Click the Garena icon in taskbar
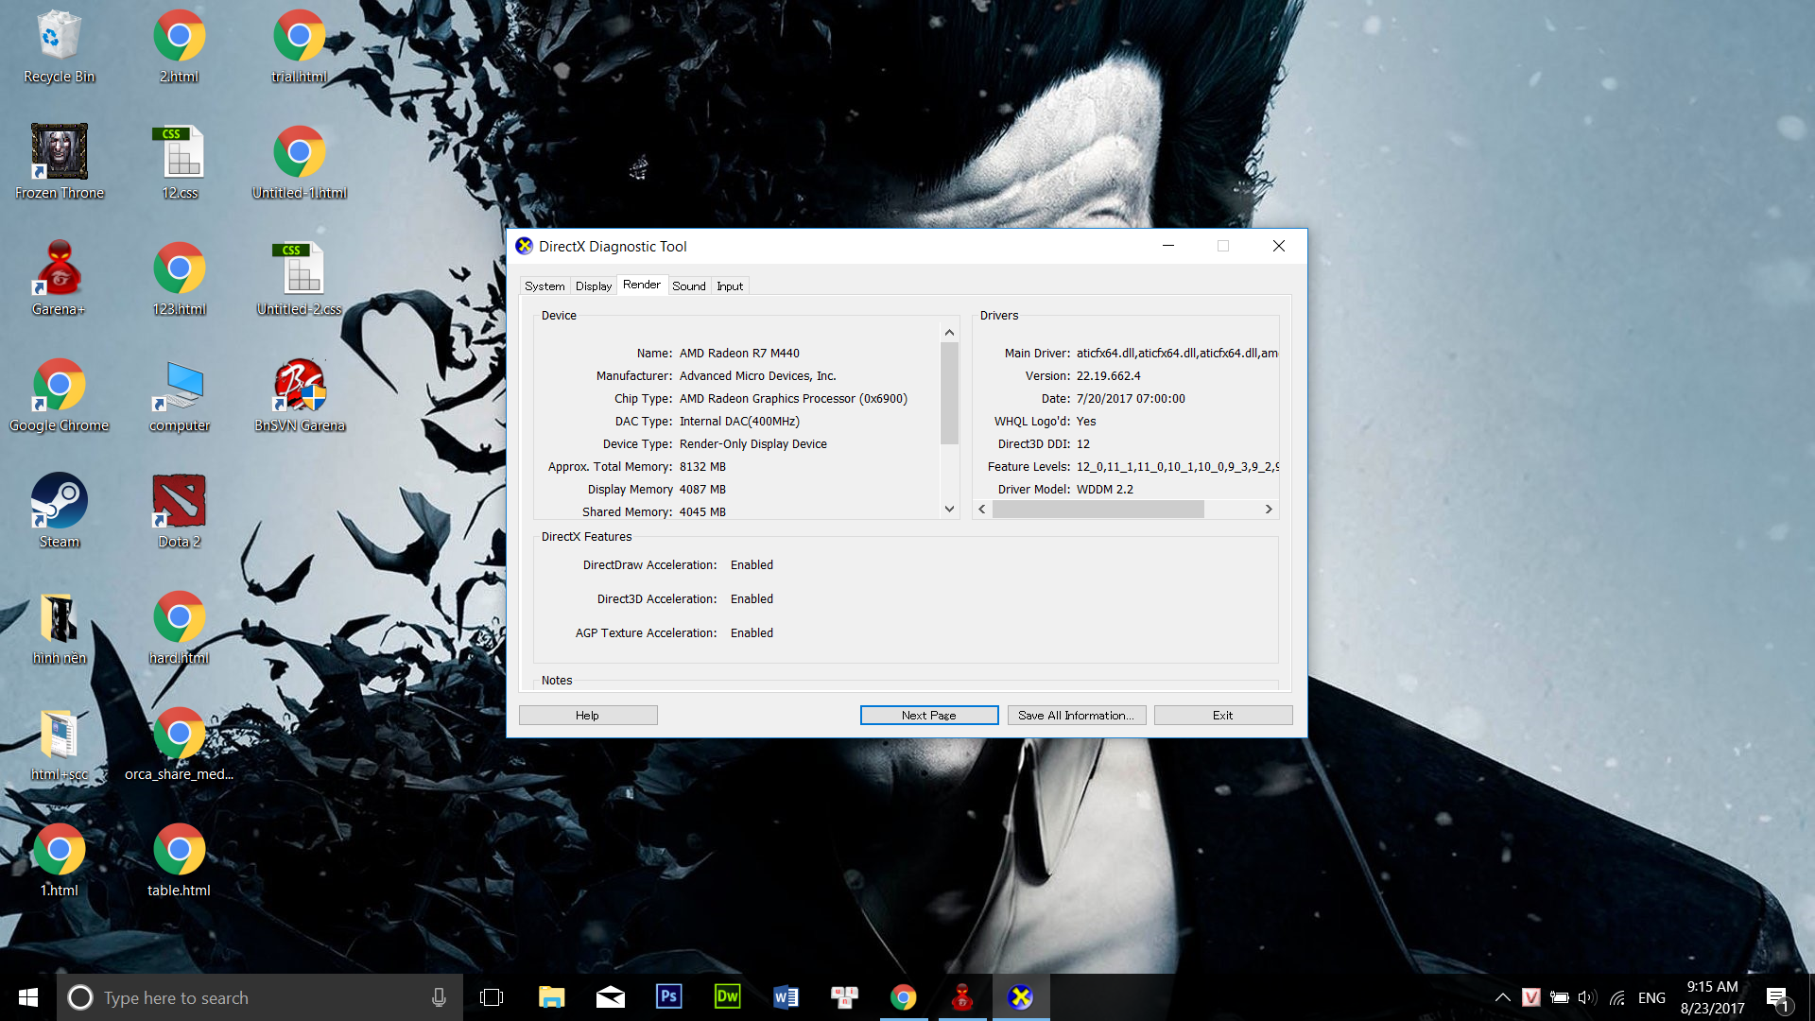The width and height of the screenshot is (1815, 1021). [961, 996]
